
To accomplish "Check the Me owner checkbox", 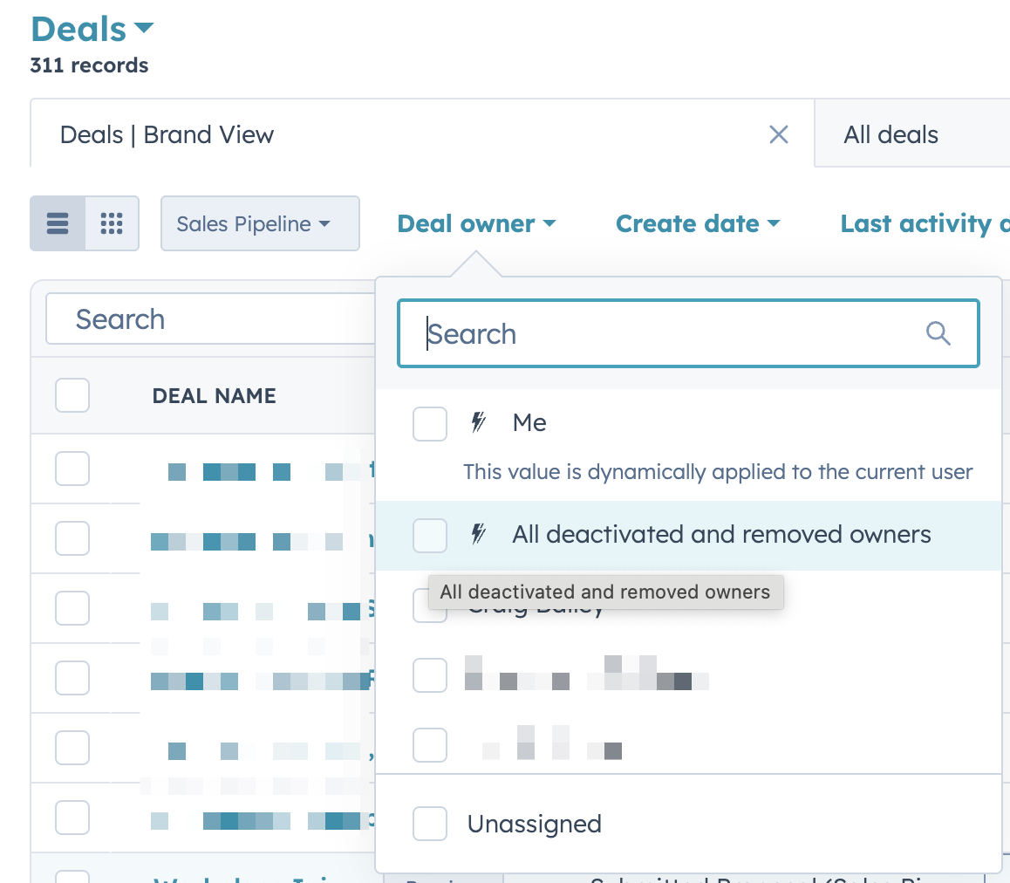I will pos(430,423).
